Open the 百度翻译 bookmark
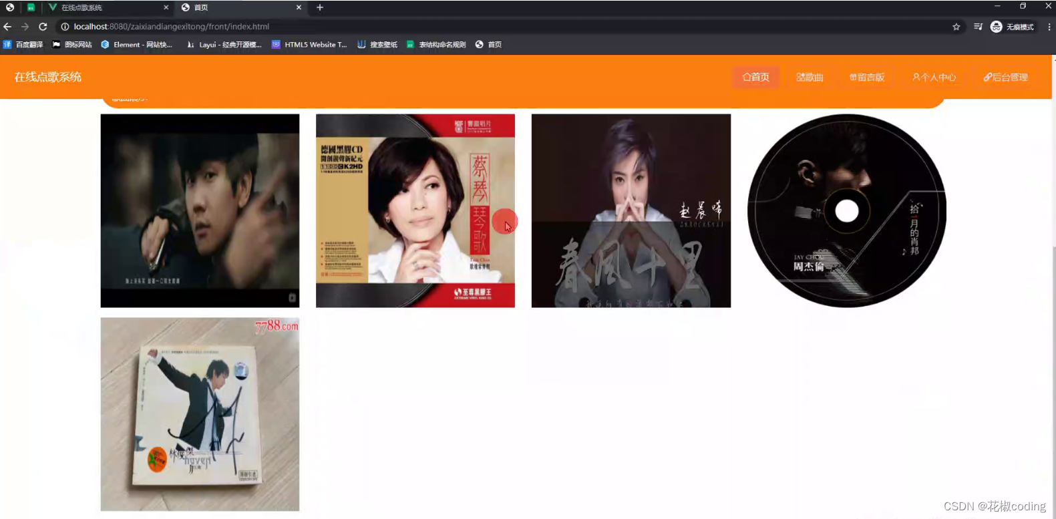 point(23,45)
